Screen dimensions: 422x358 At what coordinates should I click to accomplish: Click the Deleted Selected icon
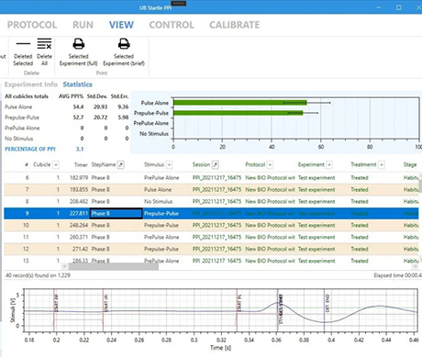point(23,43)
